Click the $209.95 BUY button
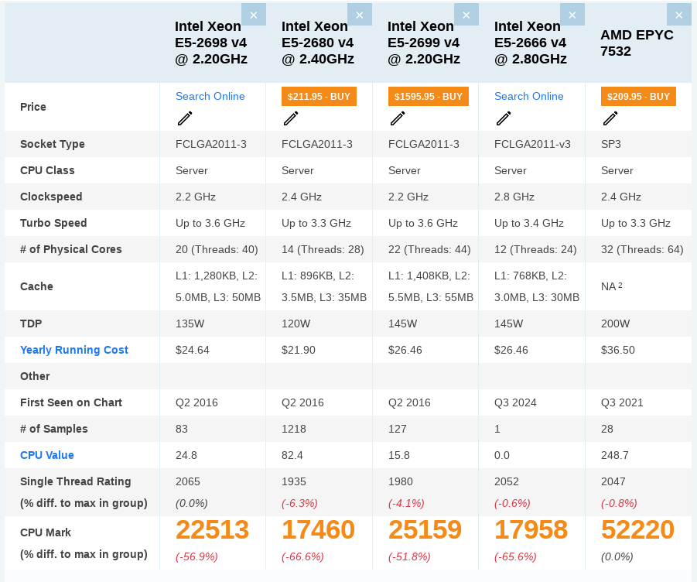This screenshot has height=582, width=697. pyautogui.click(x=638, y=97)
